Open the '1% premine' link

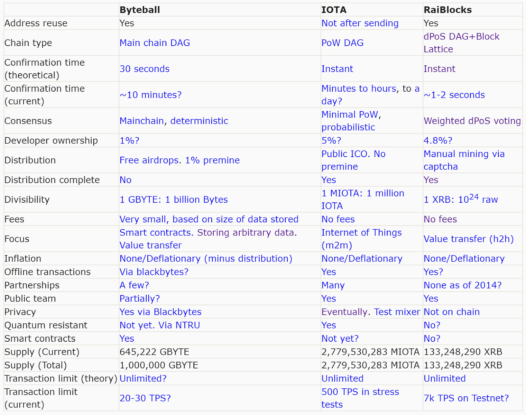click(212, 160)
